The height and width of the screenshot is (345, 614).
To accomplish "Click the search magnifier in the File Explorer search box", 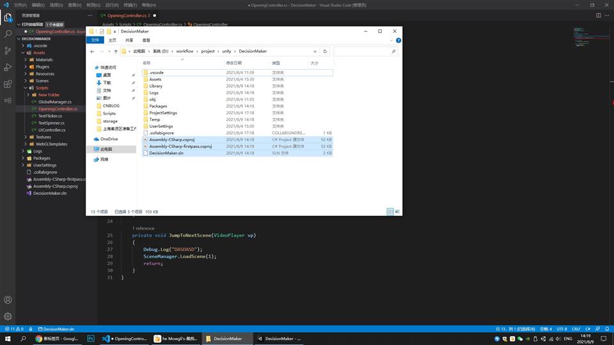I will coord(393,51).
